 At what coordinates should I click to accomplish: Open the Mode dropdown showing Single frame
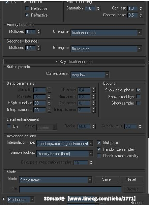tap(56, 180)
